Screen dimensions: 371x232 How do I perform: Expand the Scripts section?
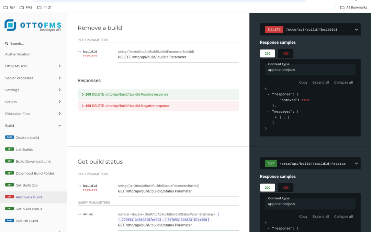pos(60,102)
